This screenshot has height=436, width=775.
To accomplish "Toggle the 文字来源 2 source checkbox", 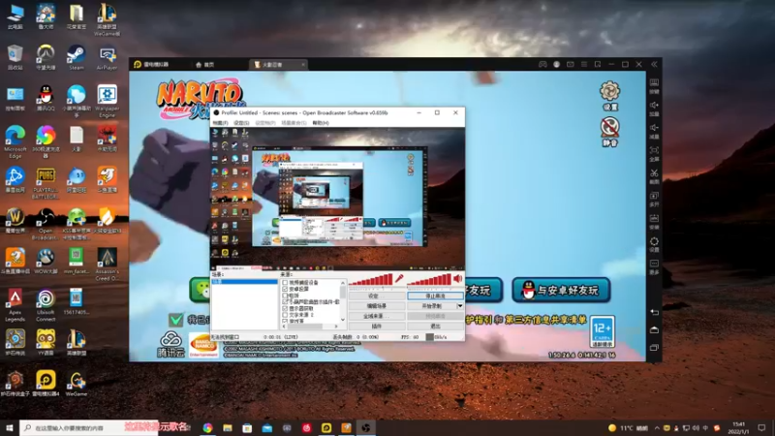I will (x=285, y=314).
